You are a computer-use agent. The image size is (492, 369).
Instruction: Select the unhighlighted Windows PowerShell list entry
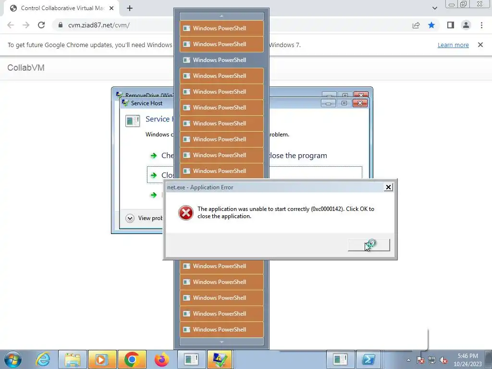(x=221, y=60)
